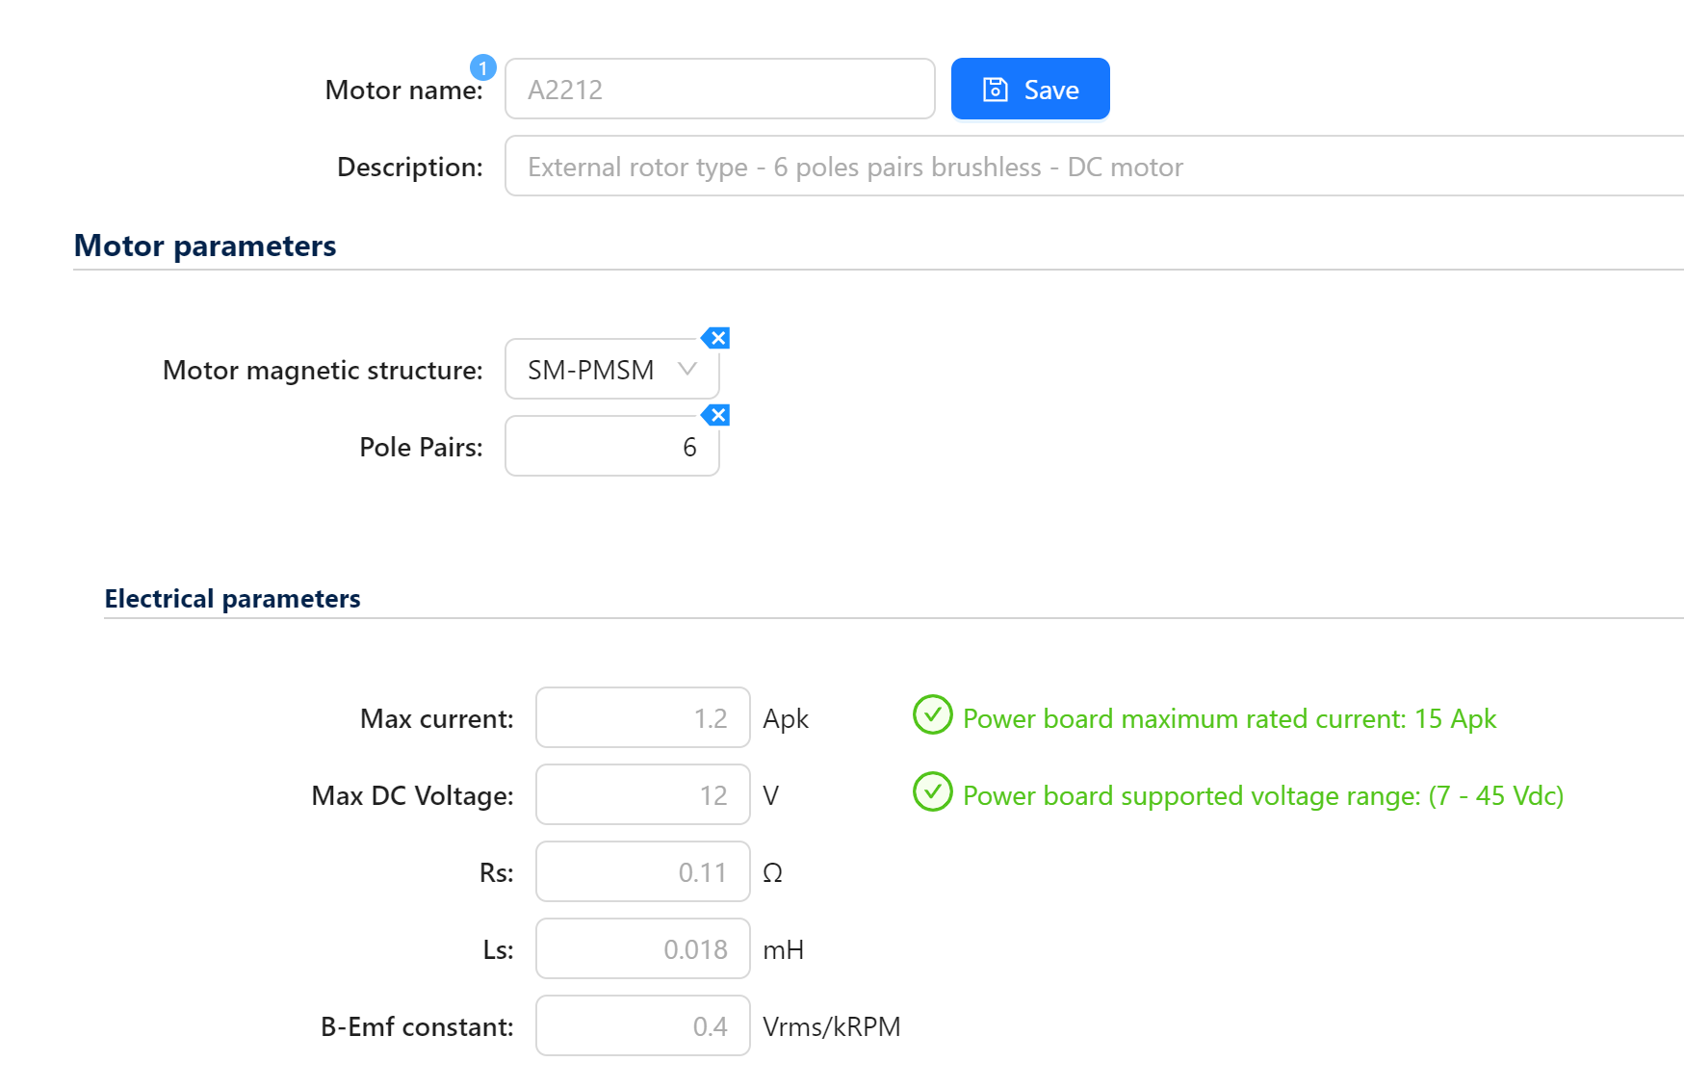Select the Pole Pairs value field
The height and width of the screenshot is (1088, 1684).
(x=611, y=446)
